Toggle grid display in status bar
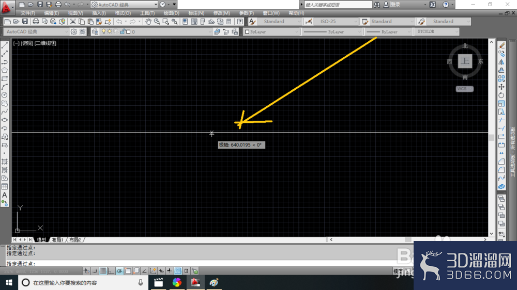This screenshot has height=290, width=517. pyautogui.click(x=103, y=271)
